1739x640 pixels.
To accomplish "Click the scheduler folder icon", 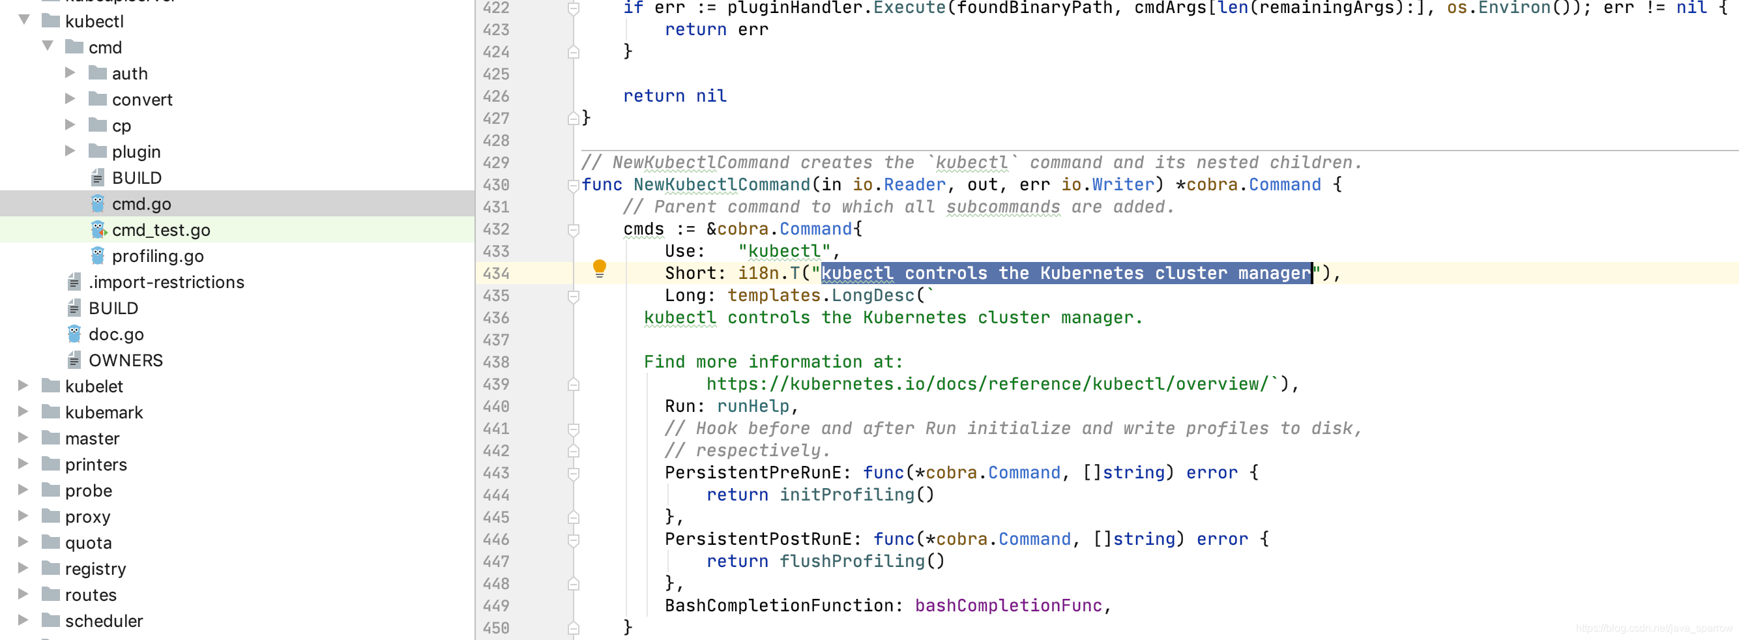I will [x=51, y=620].
